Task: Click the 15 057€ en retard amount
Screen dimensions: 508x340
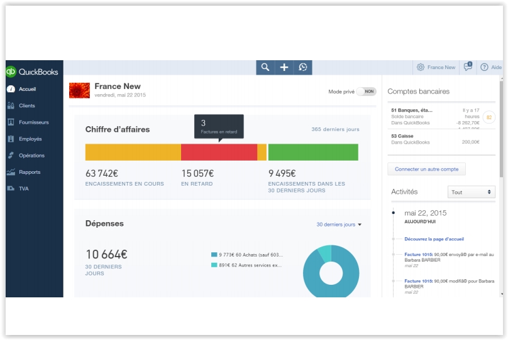Action: (197, 174)
